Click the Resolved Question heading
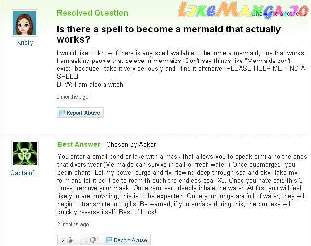The image size is (311, 246). pos(92,13)
